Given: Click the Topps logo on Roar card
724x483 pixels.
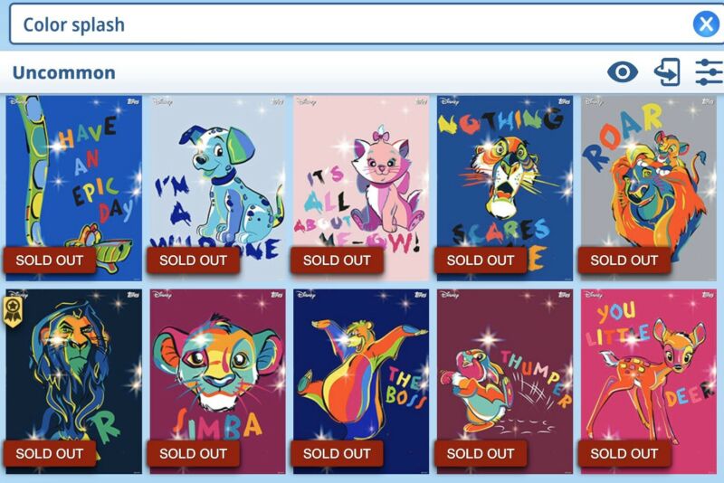Looking at the screenshot, I should (708, 101).
